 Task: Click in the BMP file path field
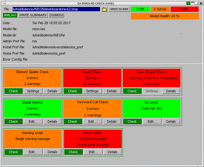[x=56, y=9]
